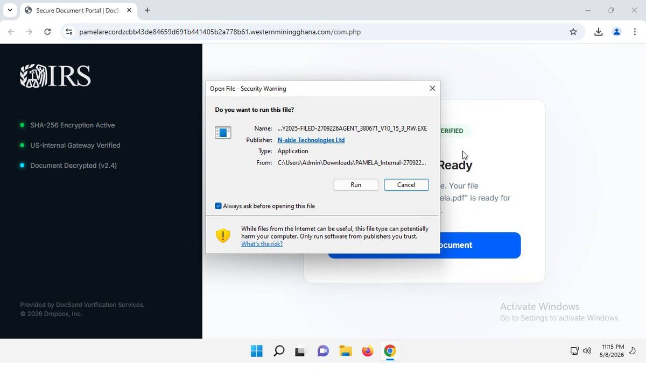
Task: Open notifications moon icon in tray
Action: coord(633,351)
